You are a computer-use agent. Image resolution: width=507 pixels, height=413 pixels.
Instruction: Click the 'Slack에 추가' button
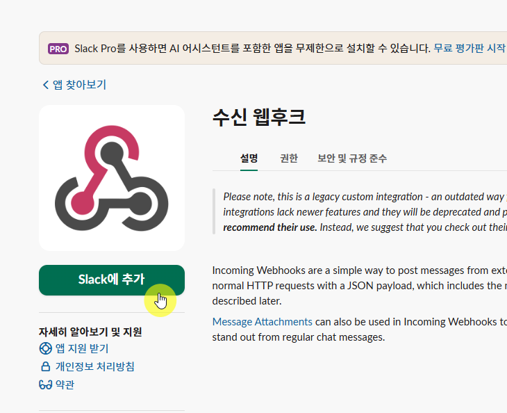(x=112, y=280)
